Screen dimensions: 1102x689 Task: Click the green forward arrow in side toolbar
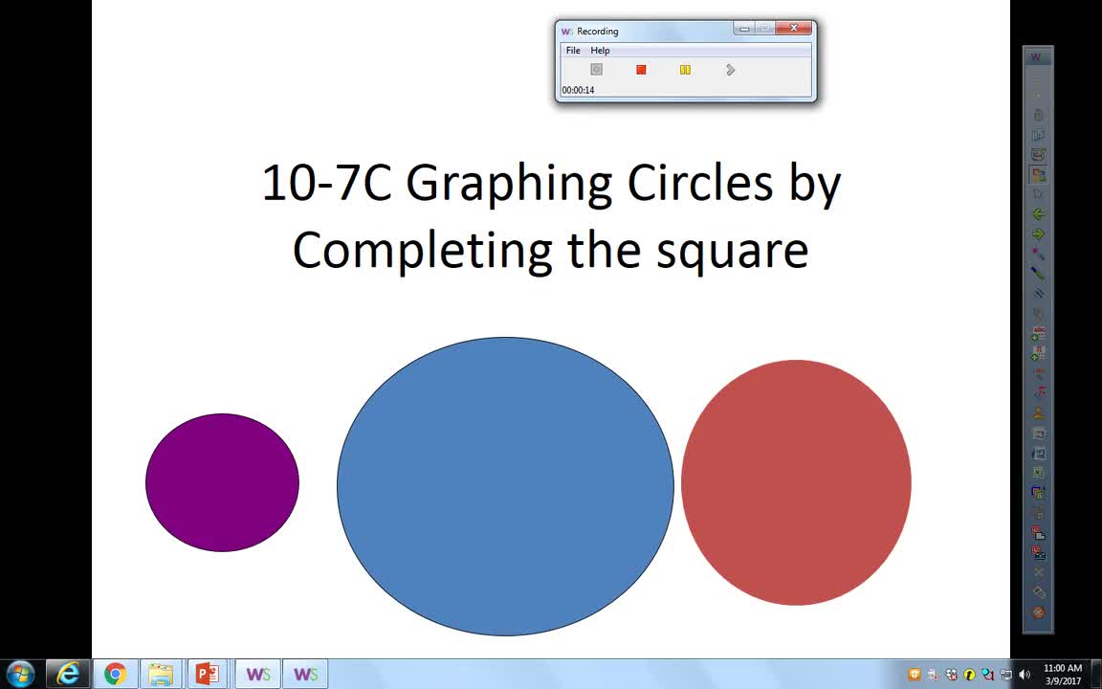point(1038,234)
